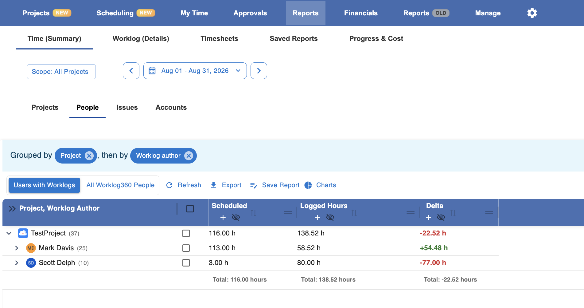This screenshot has width=584, height=308.
Task: Remove the Project grouping chip
Action: 89,156
